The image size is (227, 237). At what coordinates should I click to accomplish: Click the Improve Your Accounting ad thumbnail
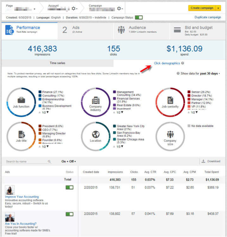tap(10, 190)
